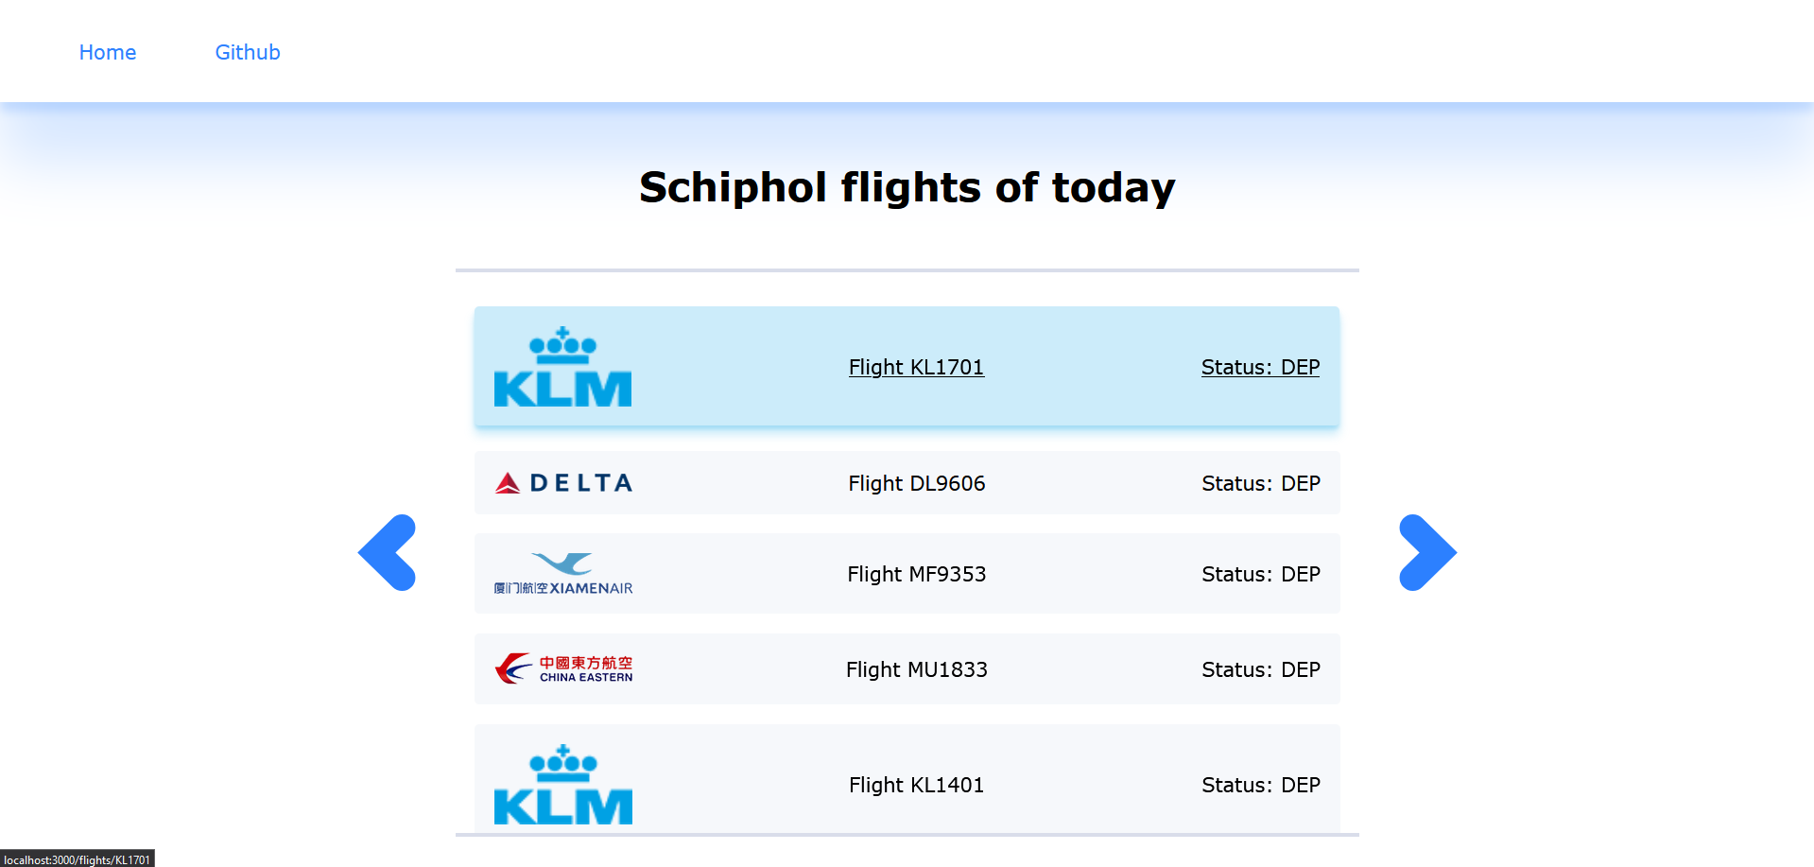Go to previous flights with left chevron
The image size is (1814, 867).
388,553
